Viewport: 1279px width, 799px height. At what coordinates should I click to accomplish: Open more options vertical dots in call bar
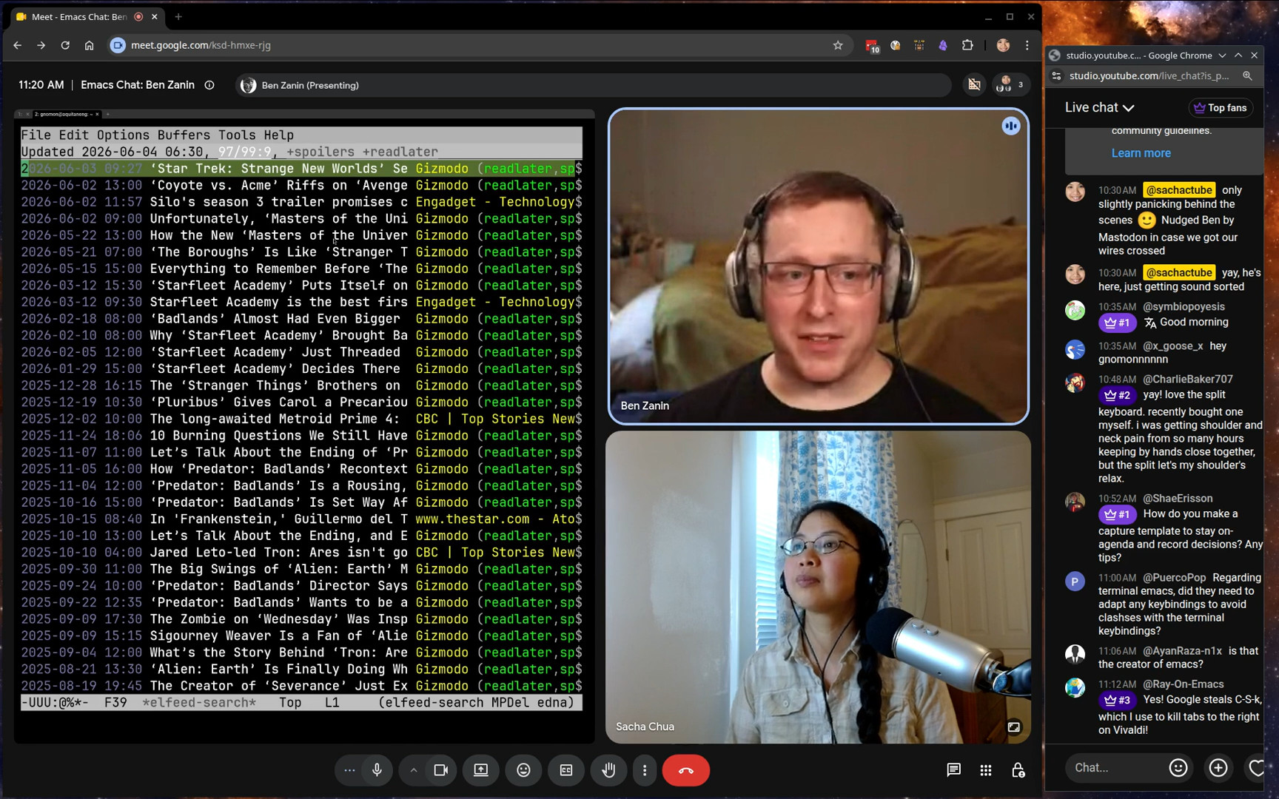click(x=645, y=770)
